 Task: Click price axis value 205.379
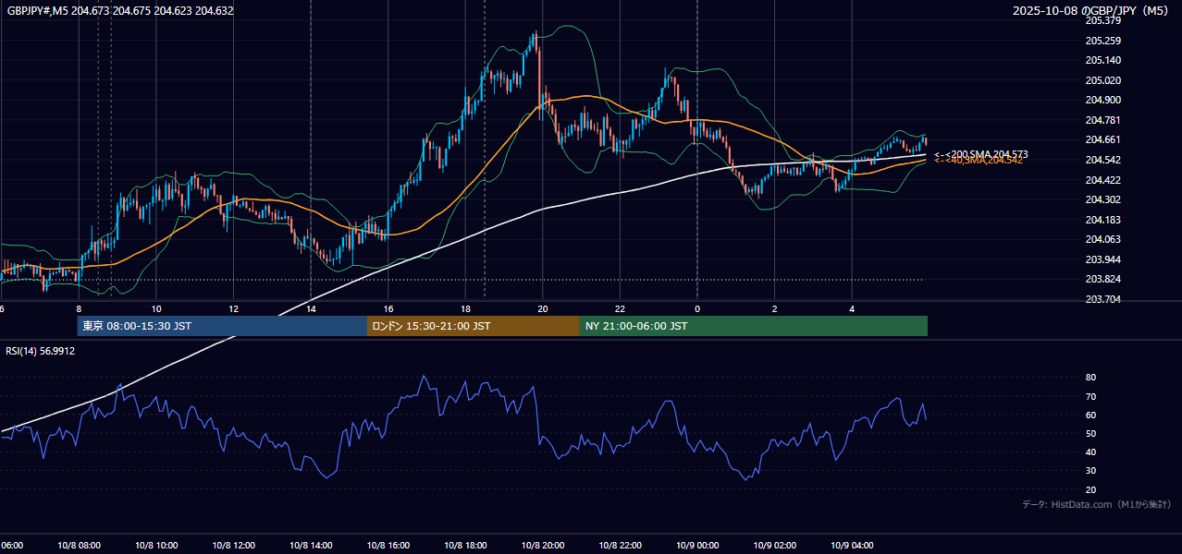click(1102, 20)
